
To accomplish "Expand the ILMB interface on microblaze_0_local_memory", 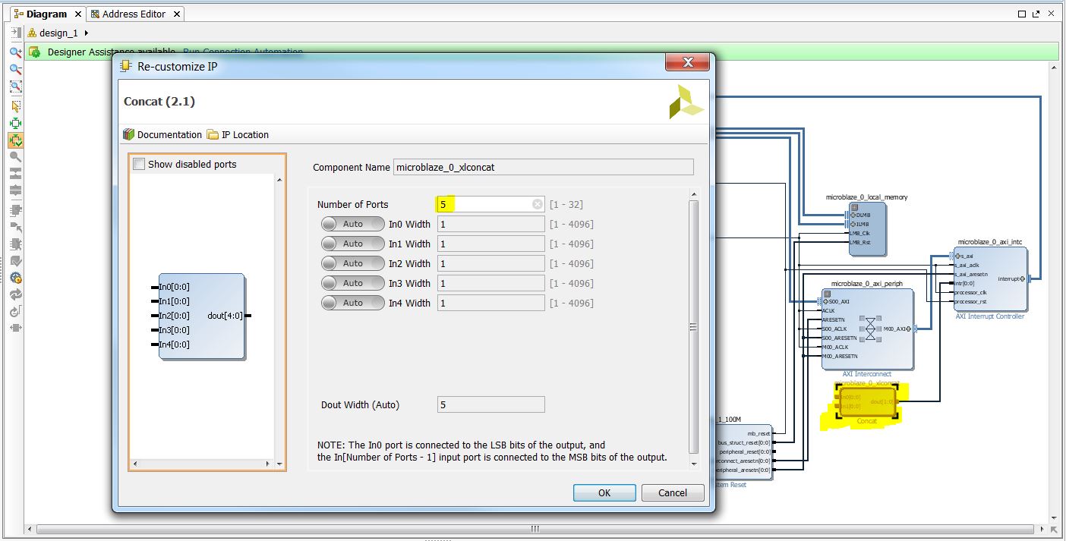I will pos(853,224).
